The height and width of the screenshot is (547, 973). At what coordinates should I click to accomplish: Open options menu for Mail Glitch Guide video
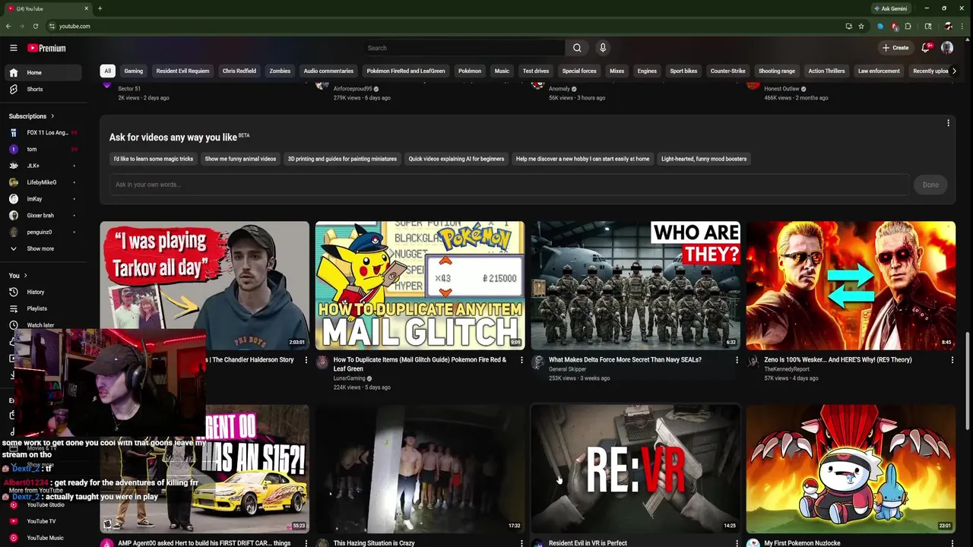521,360
